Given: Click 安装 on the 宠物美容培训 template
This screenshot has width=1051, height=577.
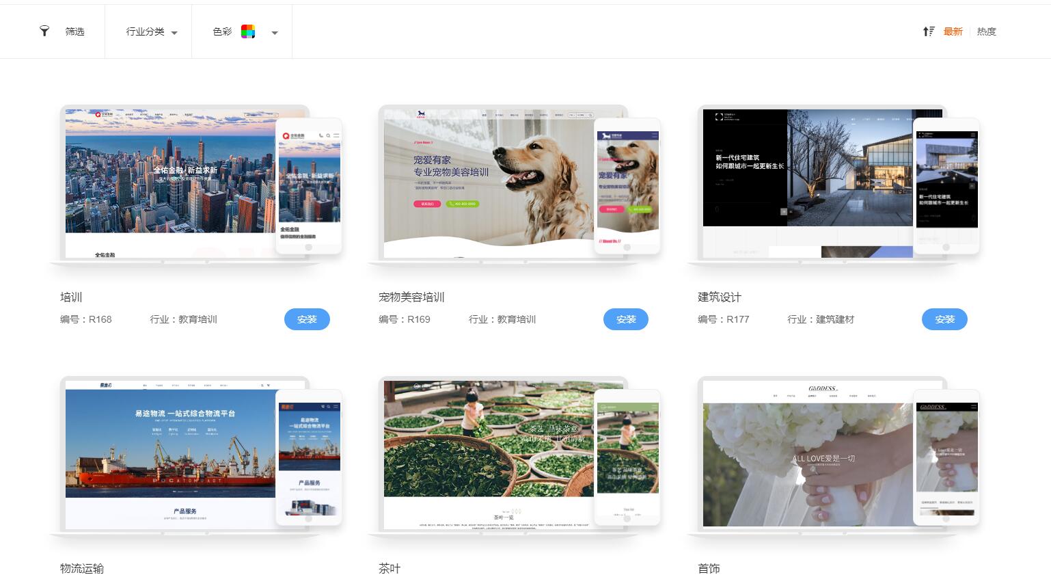Looking at the screenshot, I should point(626,319).
